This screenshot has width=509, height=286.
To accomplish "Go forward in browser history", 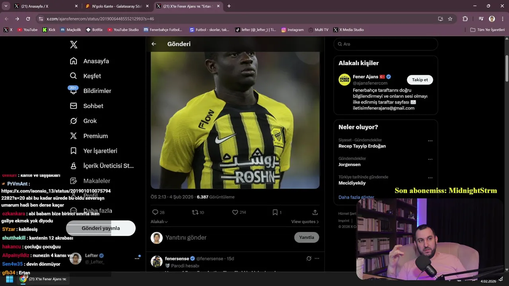I will [17, 19].
